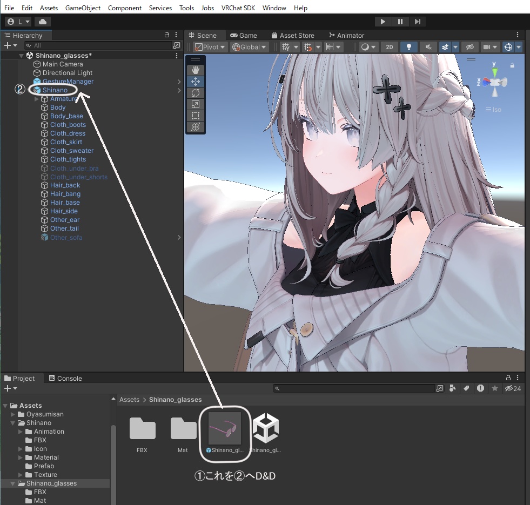This screenshot has height=505, width=530.
Task: Open the GestureManager prefab arrow
Action: tap(179, 82)
